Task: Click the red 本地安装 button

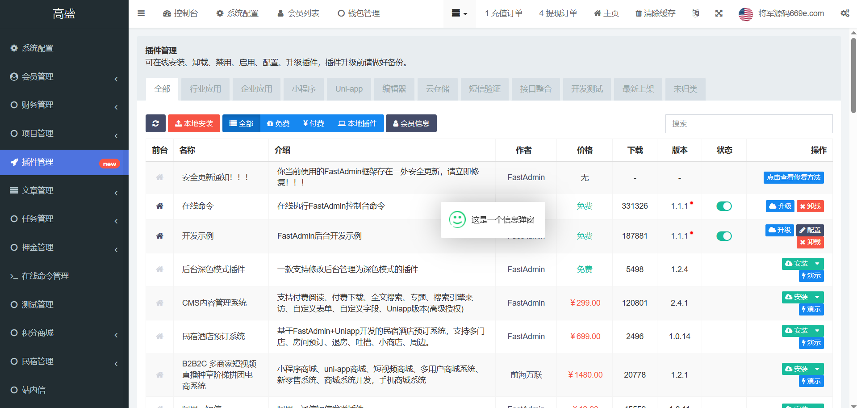Action: pos(194,123)
